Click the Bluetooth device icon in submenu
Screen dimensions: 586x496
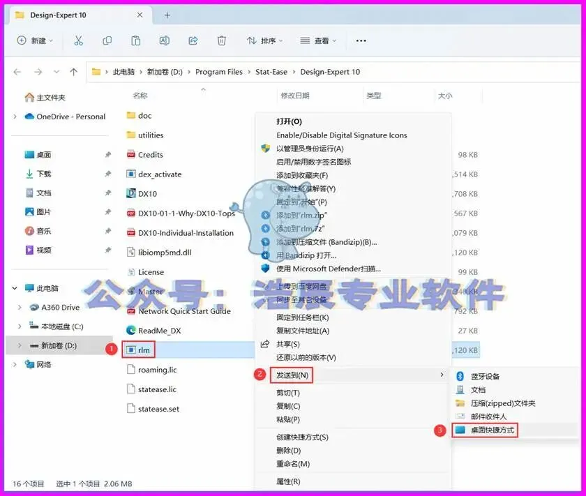pyautogui.click(x=460, y=376)
